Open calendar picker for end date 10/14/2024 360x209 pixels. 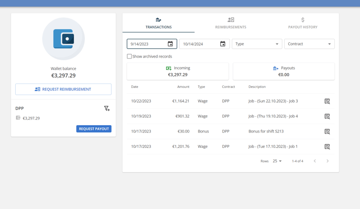222,44
